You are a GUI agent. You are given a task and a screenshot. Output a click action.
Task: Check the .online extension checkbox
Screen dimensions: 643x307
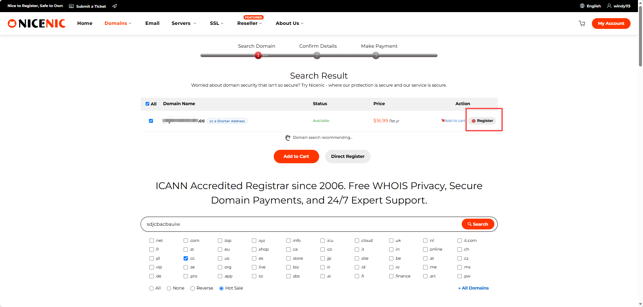425,250
